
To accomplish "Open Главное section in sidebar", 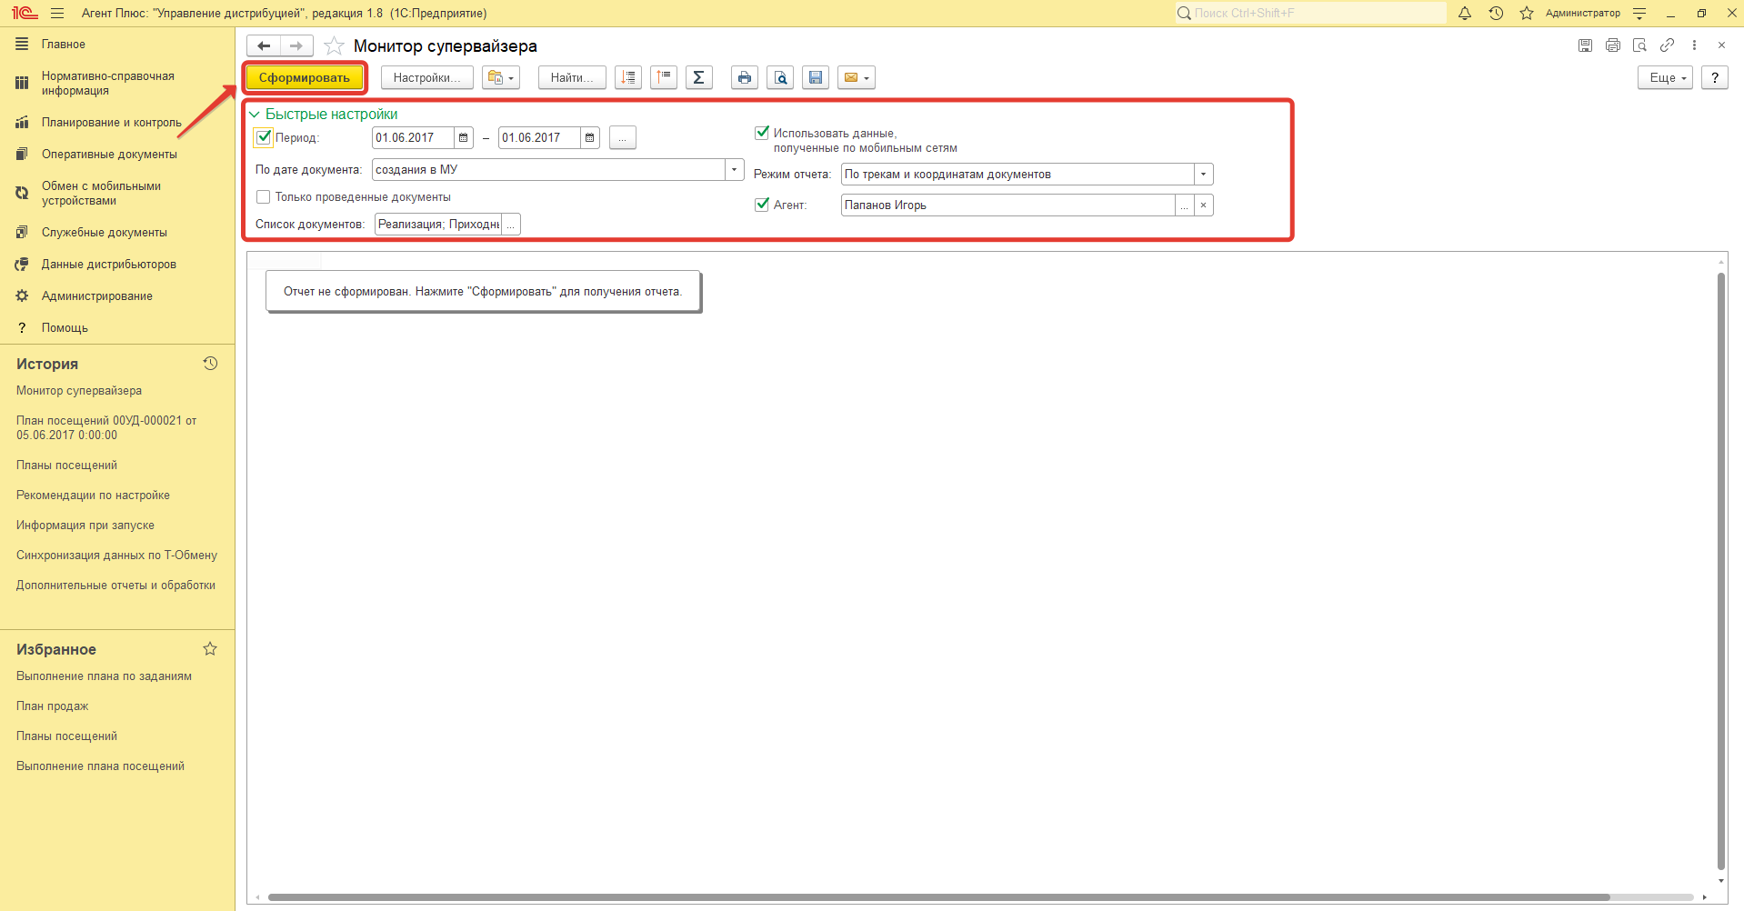I will (64, 44).
